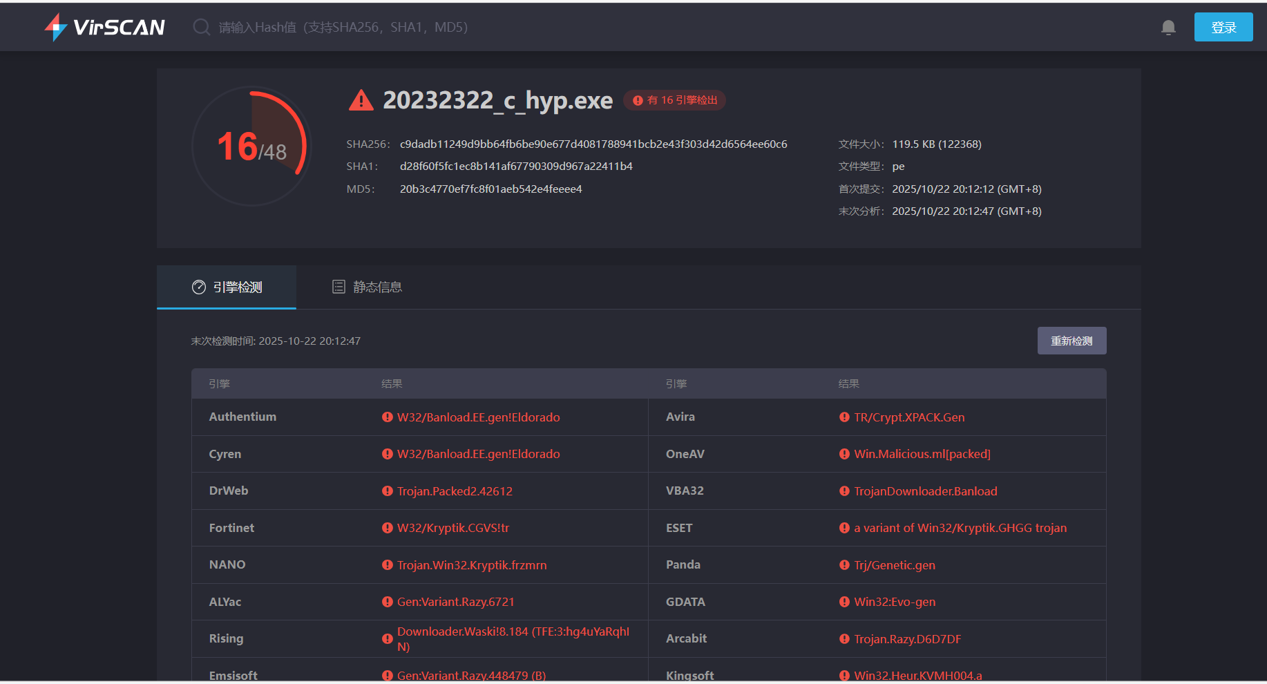Click the MD5 hash value
Viewport: 1267px width, 684px height.
(491, 189)
